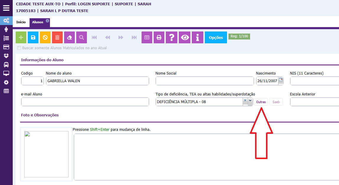Save the record with the floppy disk icon
The height and width of the screenshot is (185, 339).
(33, 37)
